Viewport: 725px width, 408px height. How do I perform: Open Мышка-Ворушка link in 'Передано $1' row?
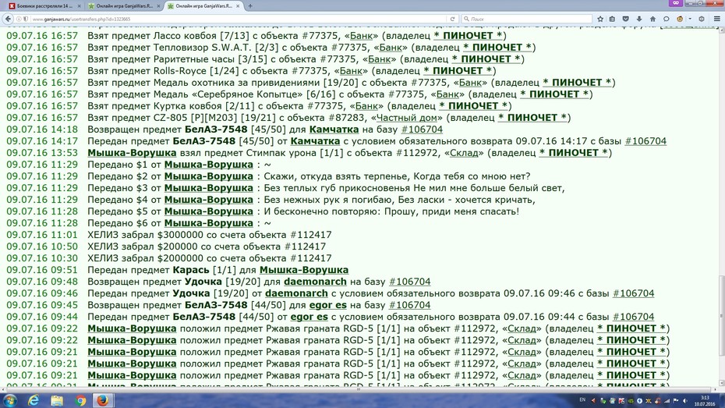point(208,165)
